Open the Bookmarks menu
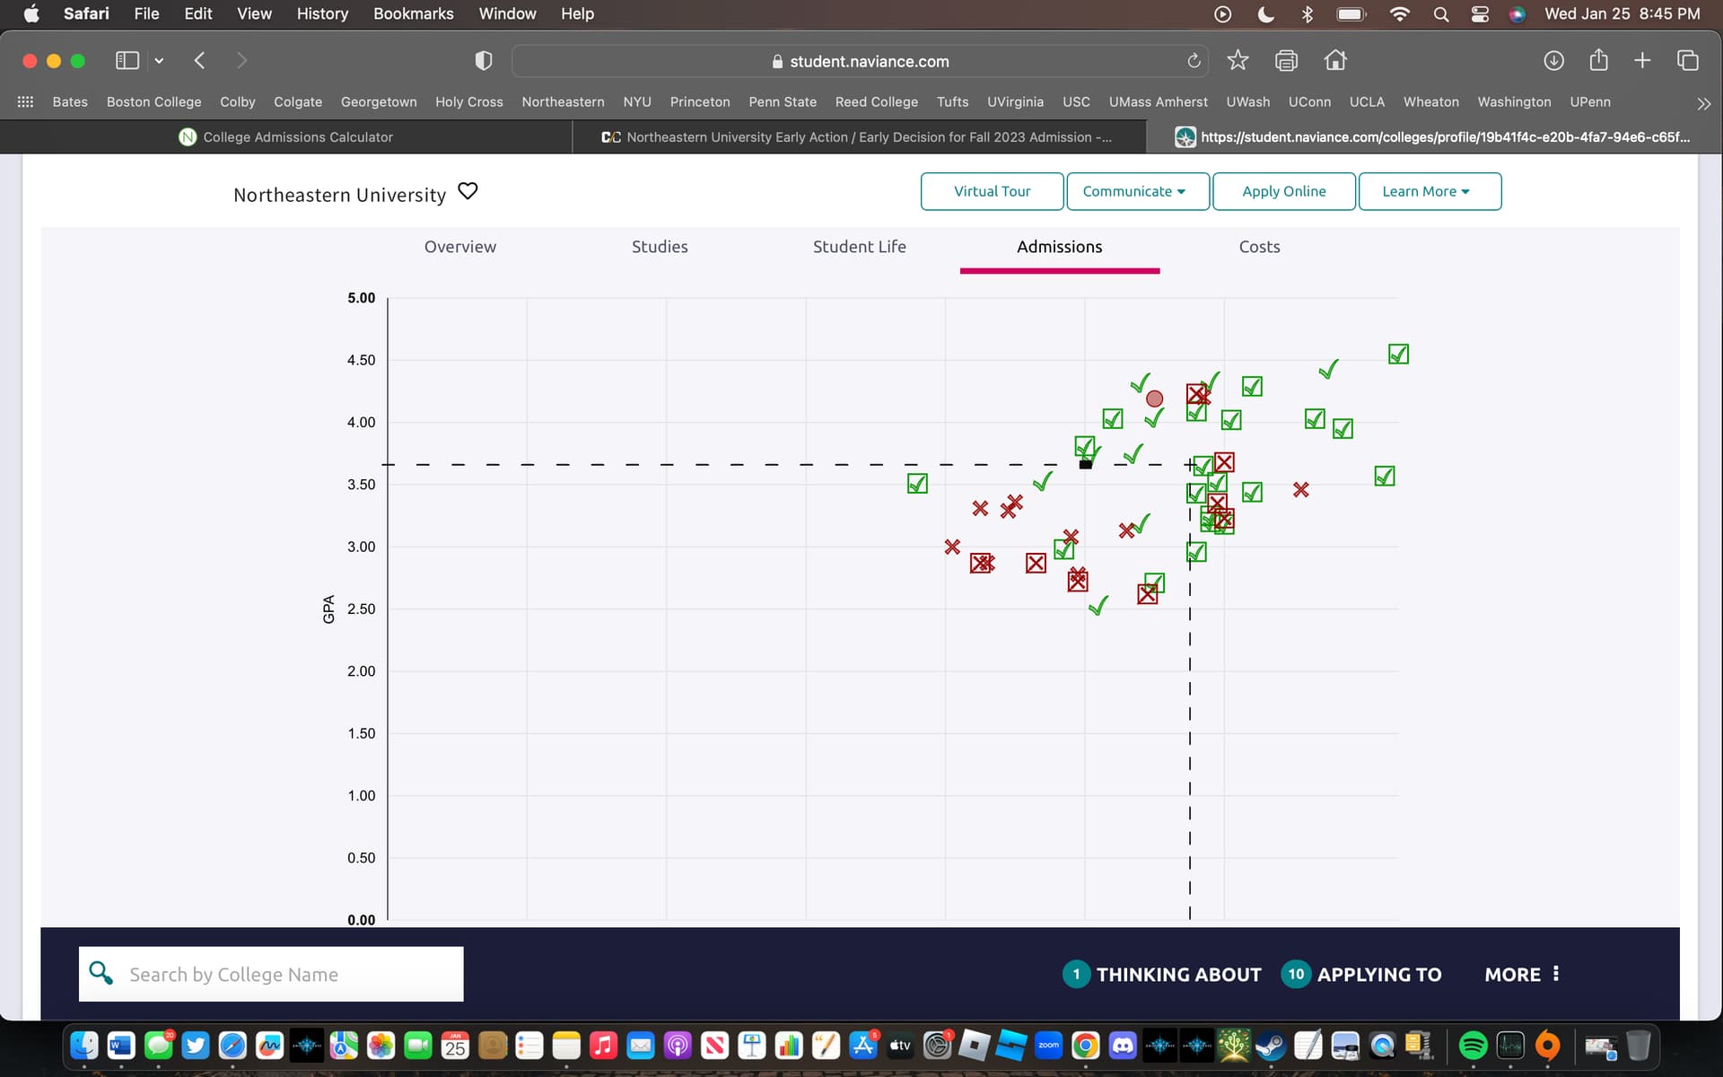The width and height of the screenshot is (1723, 1077). [x=414, y=13]
